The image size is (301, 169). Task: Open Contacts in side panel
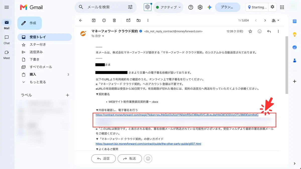coord(295,60)
